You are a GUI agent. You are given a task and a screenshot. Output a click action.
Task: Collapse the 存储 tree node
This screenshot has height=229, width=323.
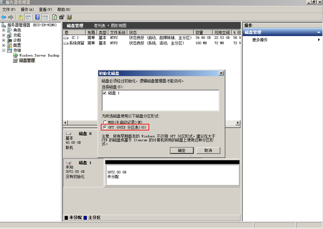pos(4,50)
